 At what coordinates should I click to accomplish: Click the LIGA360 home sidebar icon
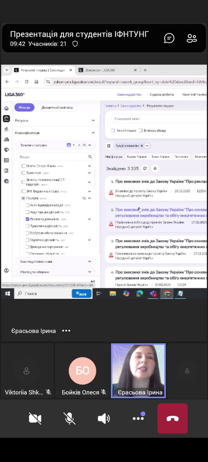(x=6, y=108)
